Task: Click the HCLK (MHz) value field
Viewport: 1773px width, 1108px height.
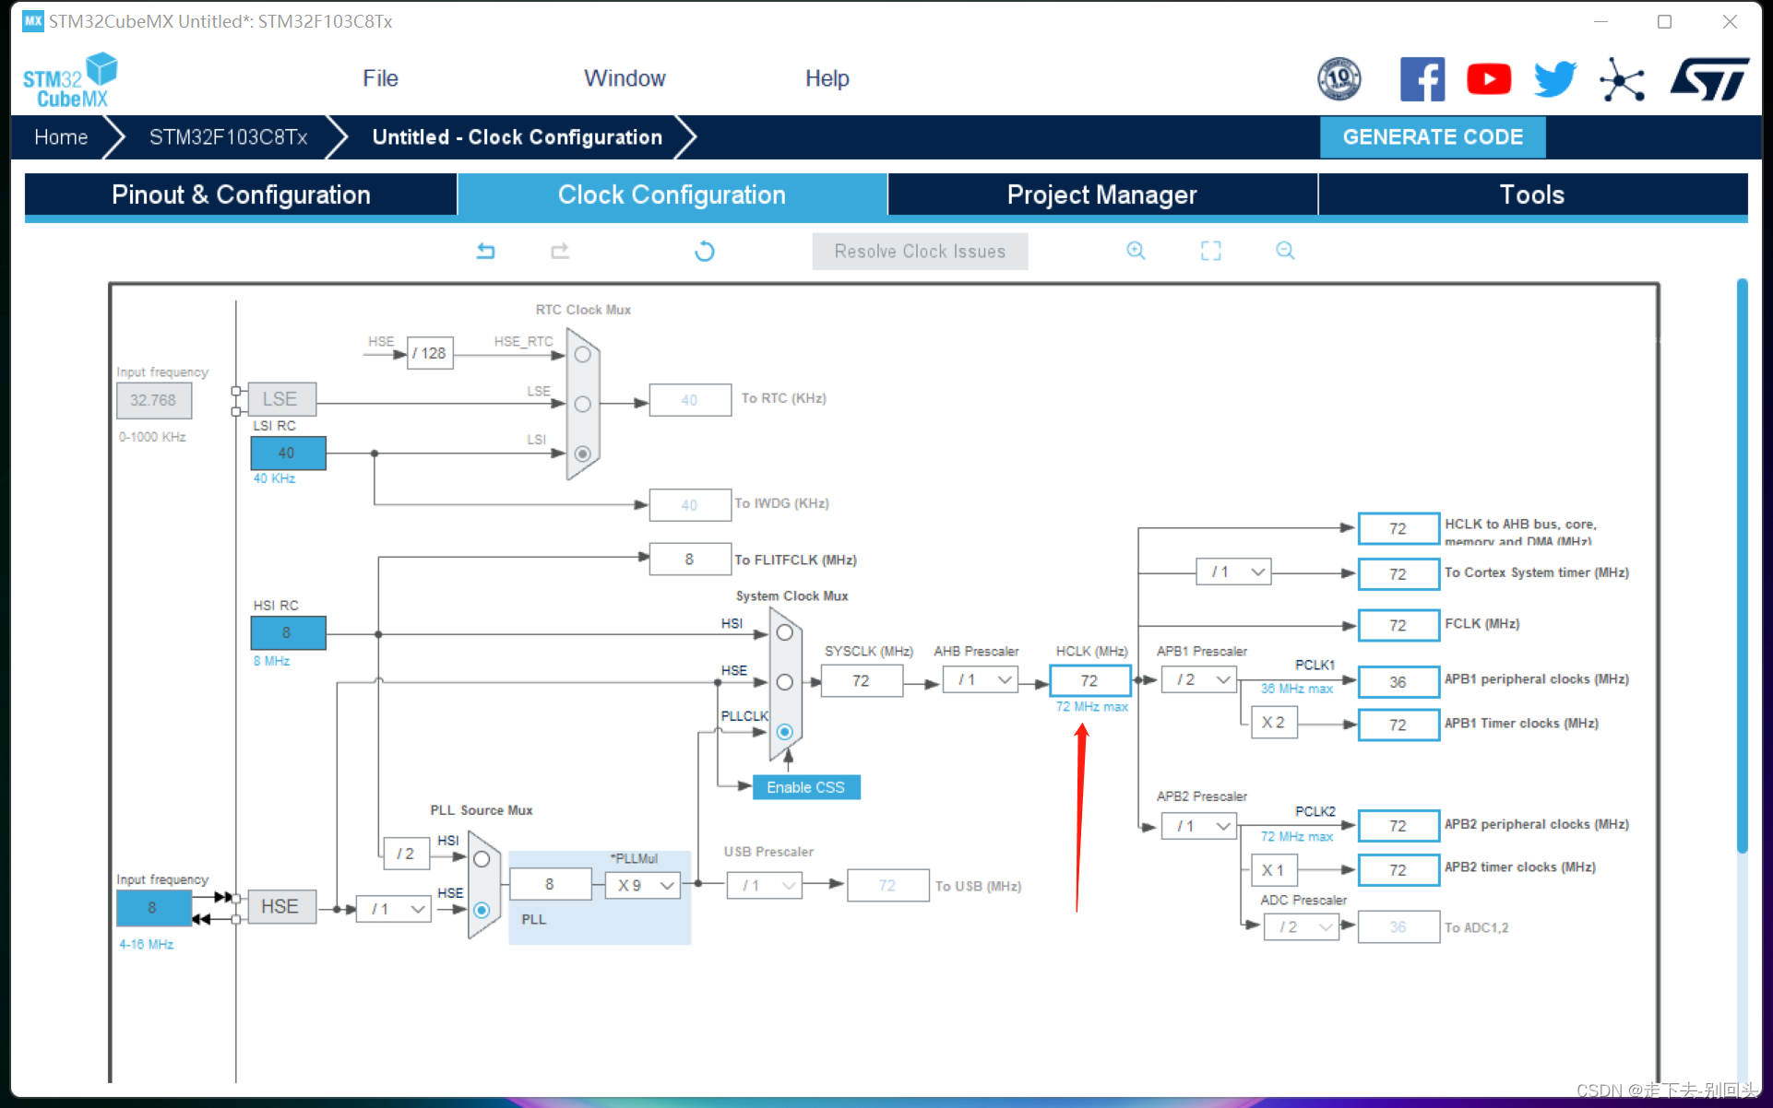Action: point(1089,680)
